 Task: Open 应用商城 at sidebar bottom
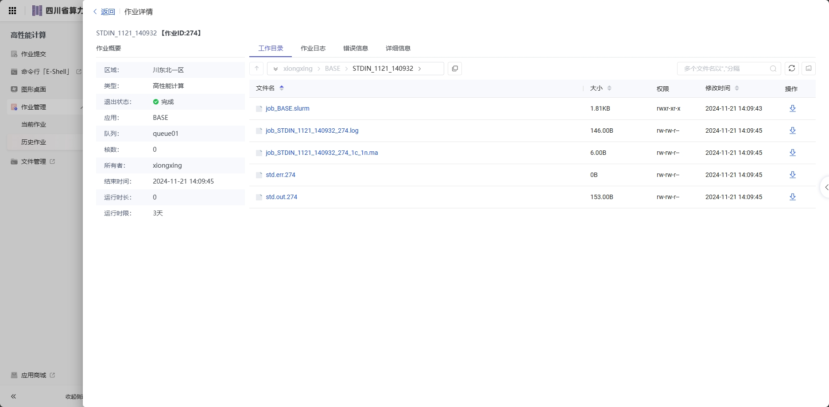[x=33, y=375]
